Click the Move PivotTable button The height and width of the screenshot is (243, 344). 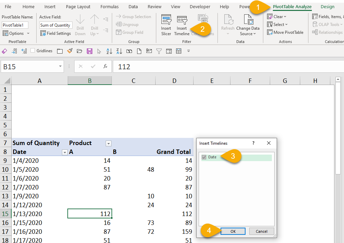pyautogui.click(x=285, y=32)
